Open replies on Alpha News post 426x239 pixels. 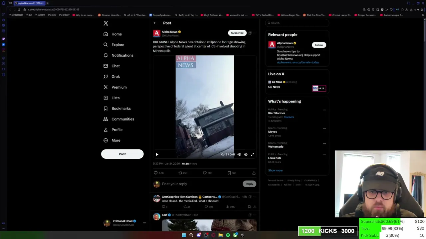coord(159,173)
